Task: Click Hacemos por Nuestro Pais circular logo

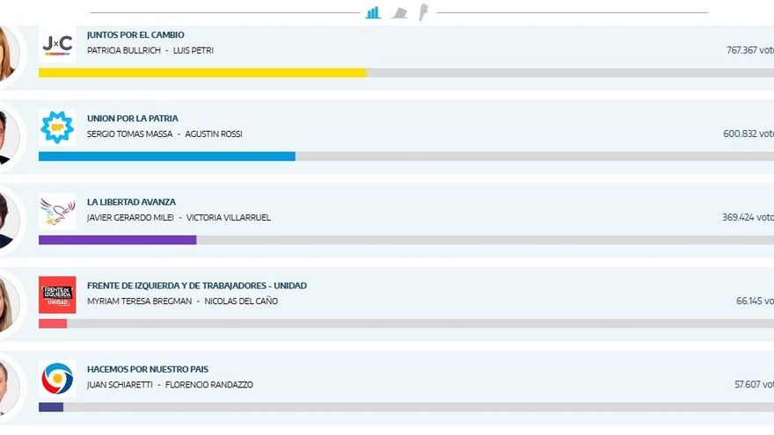Action: pos(57,378)
